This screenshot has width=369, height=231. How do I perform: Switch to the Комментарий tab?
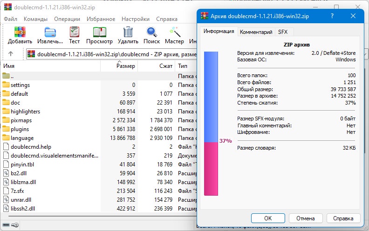coord(256,32)
